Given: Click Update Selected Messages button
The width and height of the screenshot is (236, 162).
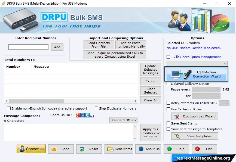Looking at the screenshot, I should click(151, 69).
